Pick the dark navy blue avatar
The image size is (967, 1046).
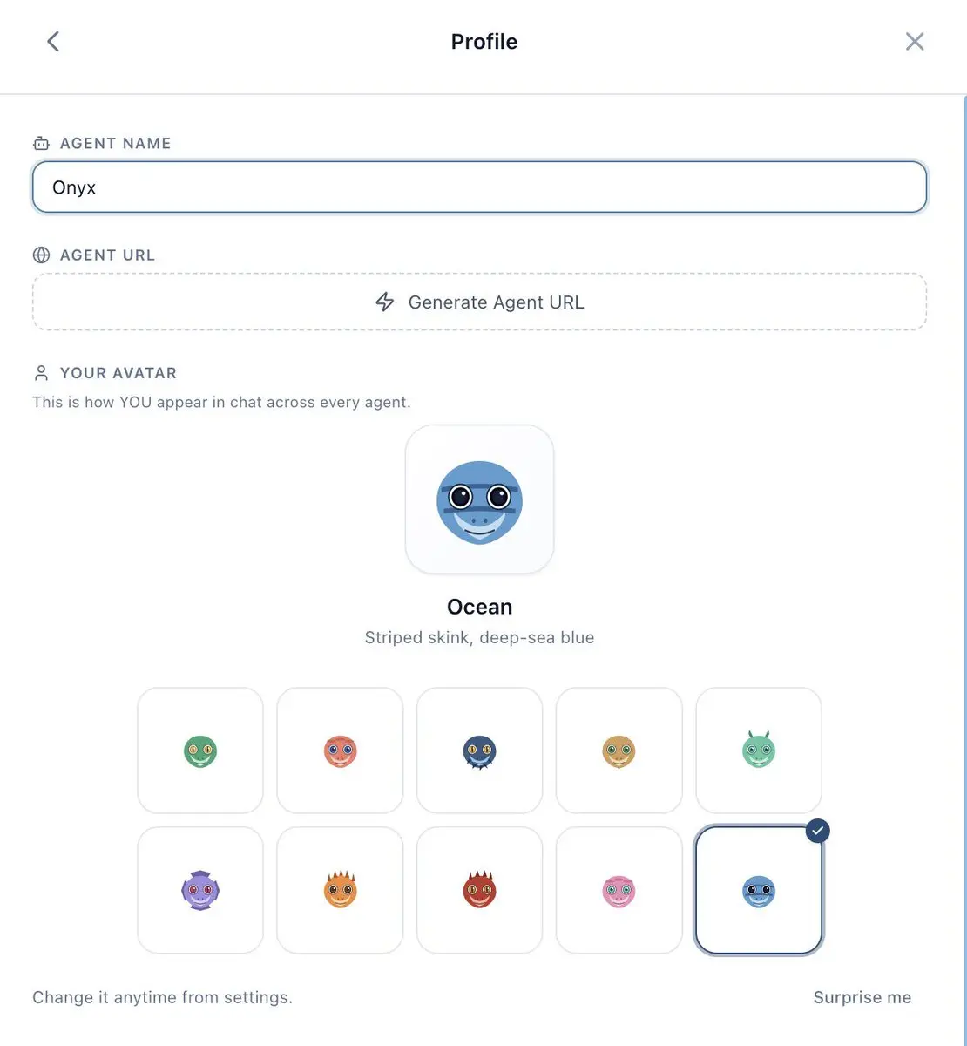[x=480, y=751]
